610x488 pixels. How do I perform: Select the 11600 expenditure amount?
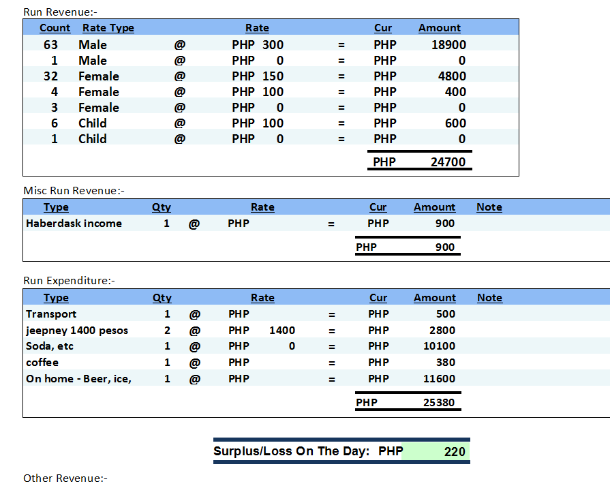(438, 379)
